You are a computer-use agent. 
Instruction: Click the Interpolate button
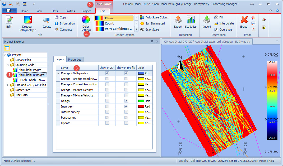pos(224,23)
